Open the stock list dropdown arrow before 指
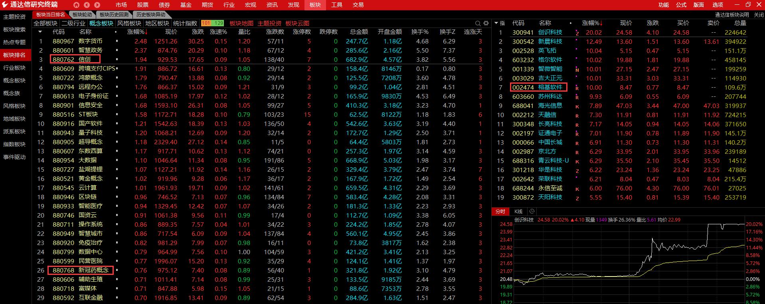 click(x=496, y=23)
